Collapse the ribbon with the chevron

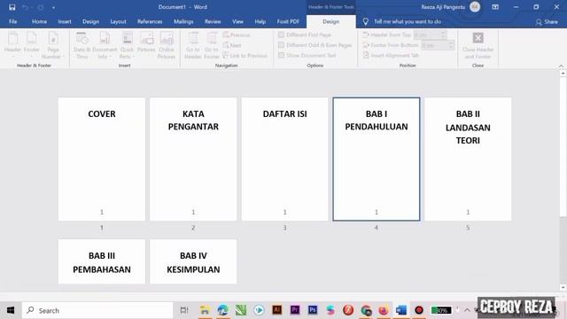coord(561,66)
